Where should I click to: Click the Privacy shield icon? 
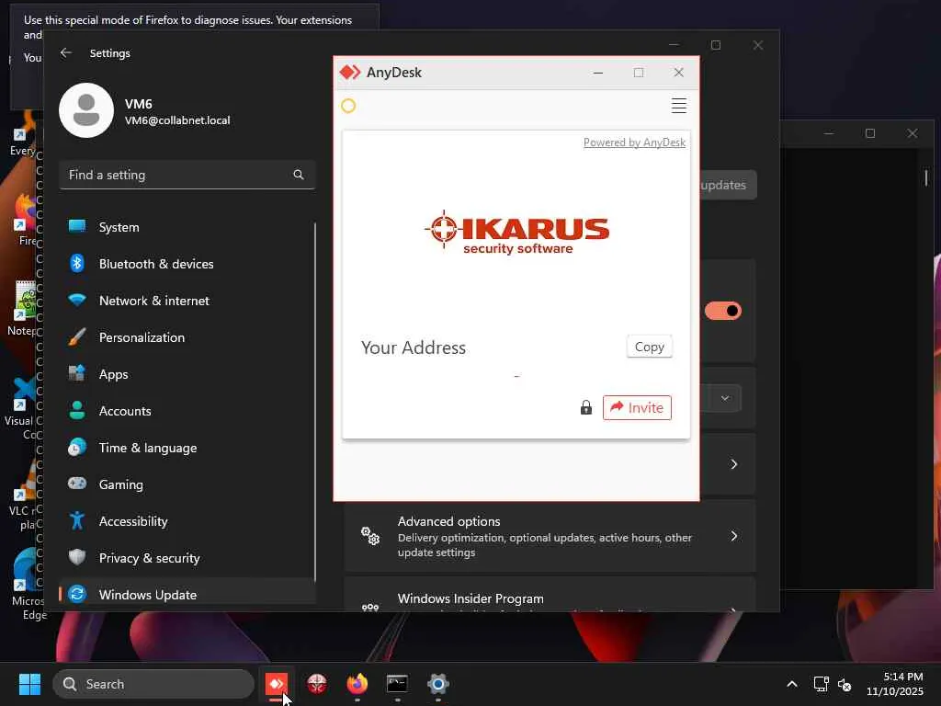pyautogui.click(x=77, y=557)
